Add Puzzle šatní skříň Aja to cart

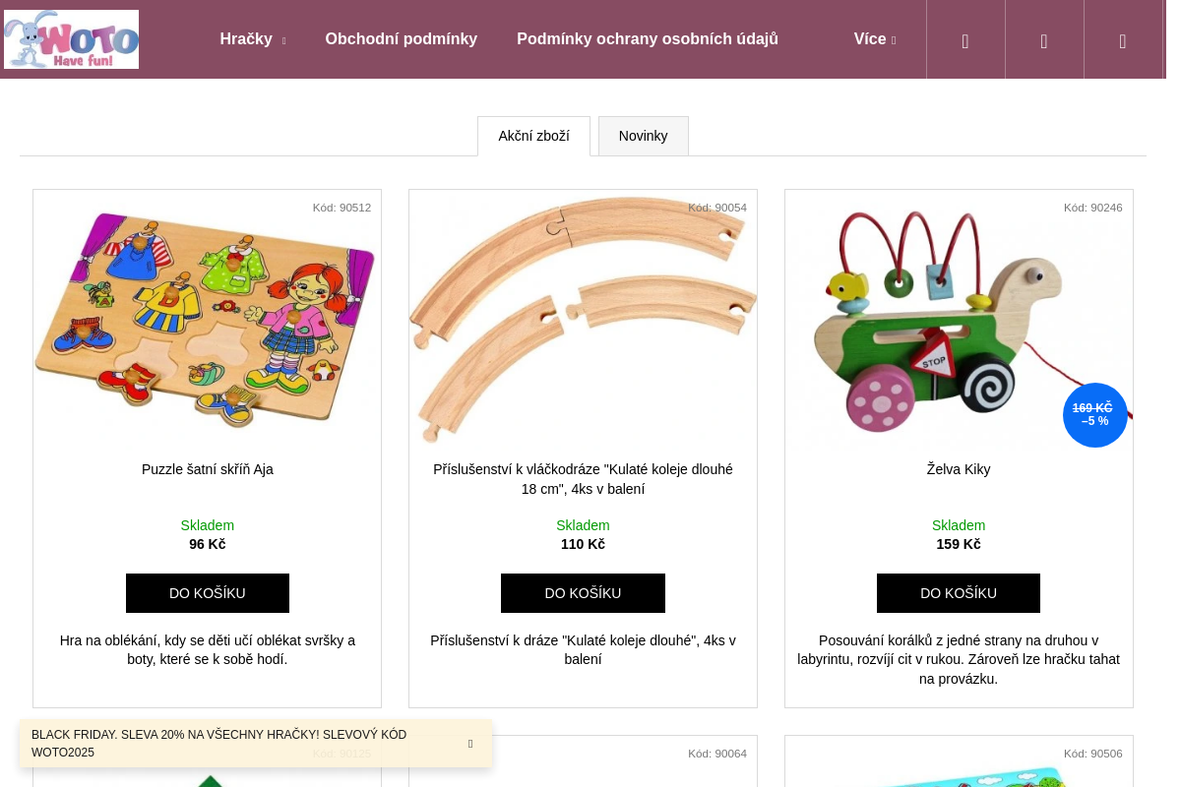(x=208, y=593)
